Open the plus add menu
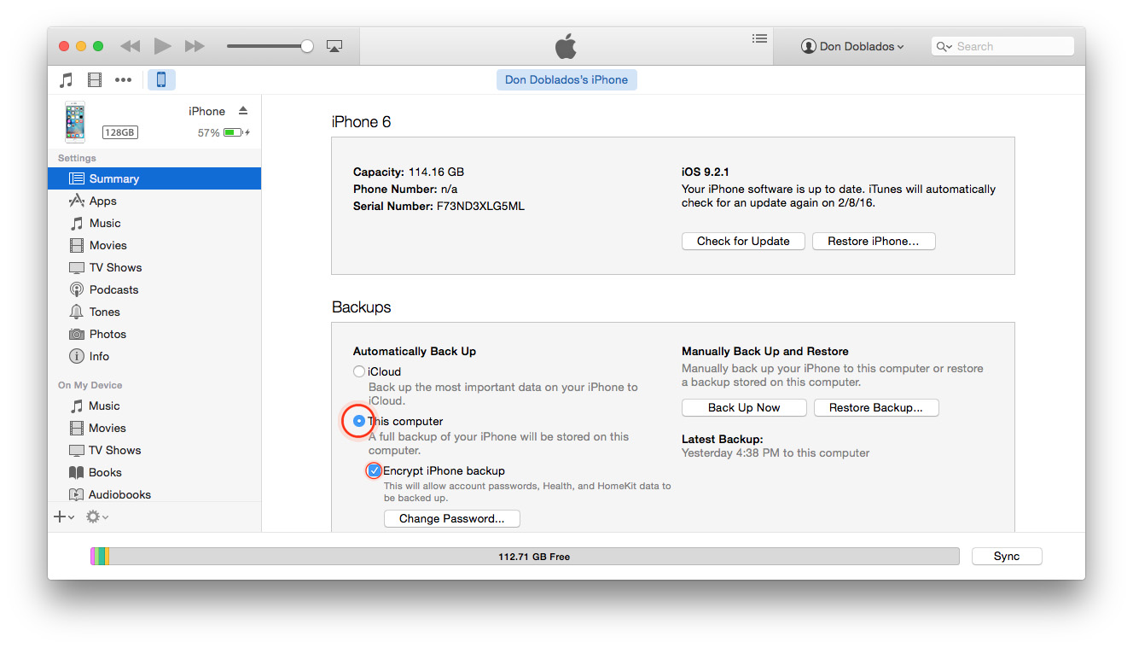 coord(64,517)
